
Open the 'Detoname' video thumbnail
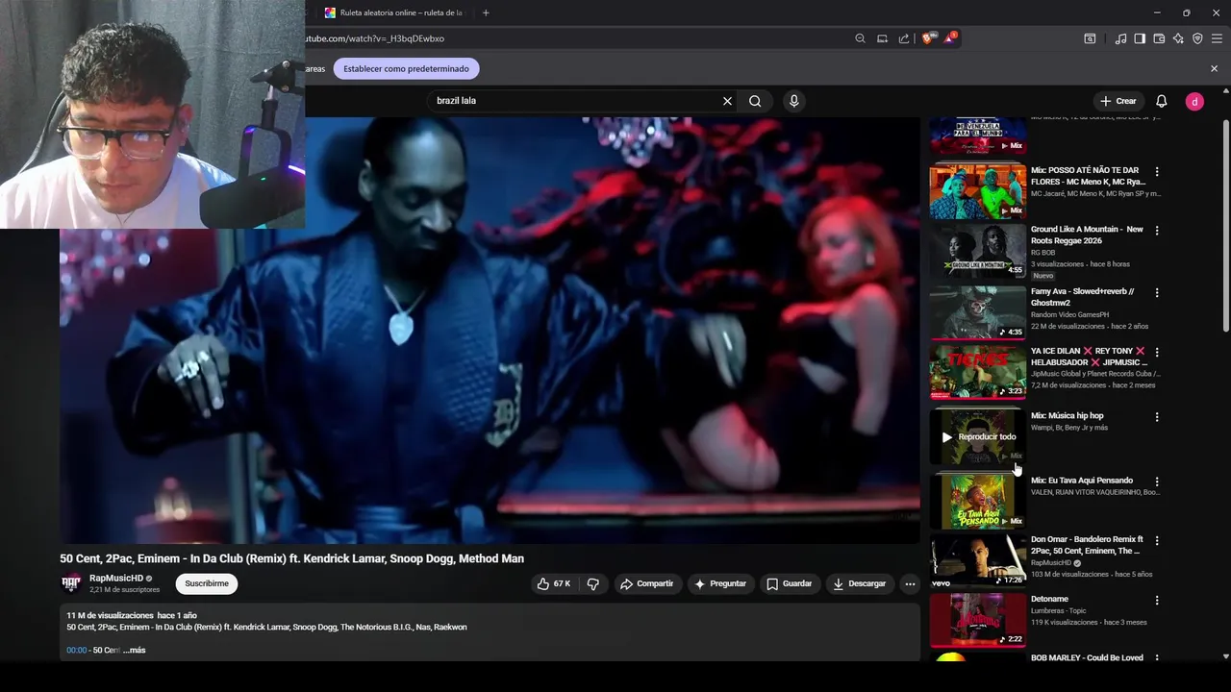[977, 620]
